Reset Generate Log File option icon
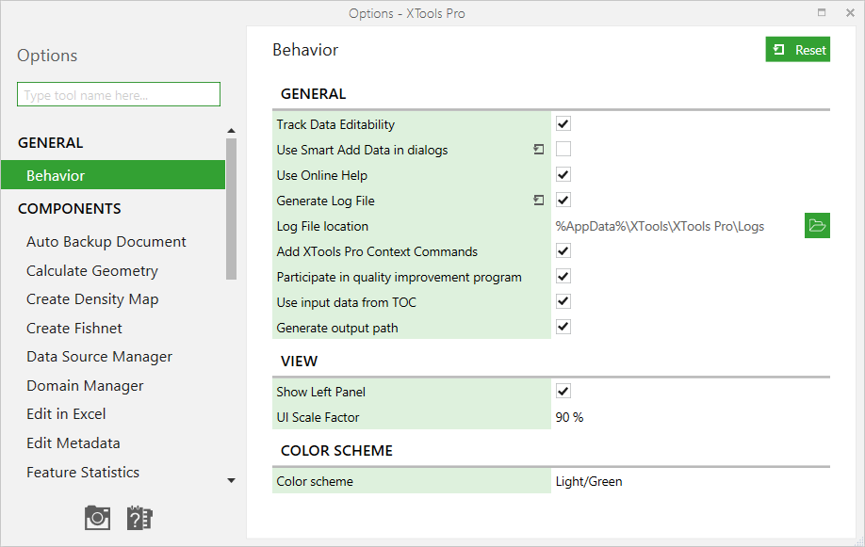Viewport: 865px width, 547px height. coord(538,201)
